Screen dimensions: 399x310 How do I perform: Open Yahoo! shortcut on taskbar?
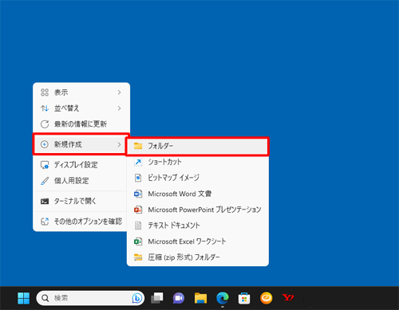pos(288,297)
